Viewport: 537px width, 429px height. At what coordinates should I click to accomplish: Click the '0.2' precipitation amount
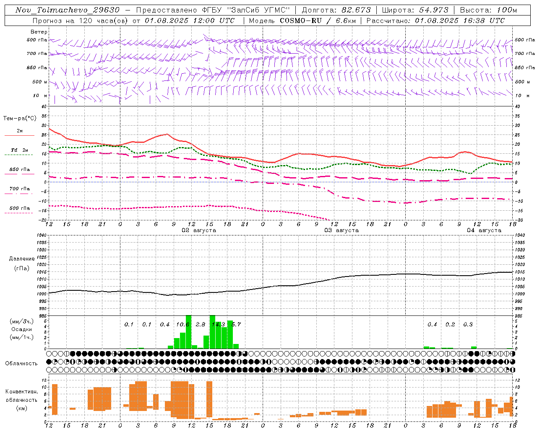coord(450,324)
